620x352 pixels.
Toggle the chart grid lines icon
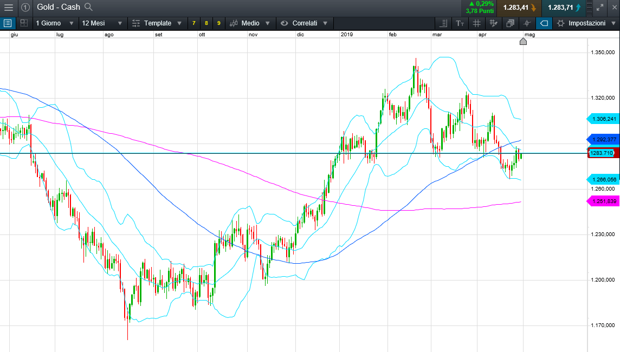476,23
